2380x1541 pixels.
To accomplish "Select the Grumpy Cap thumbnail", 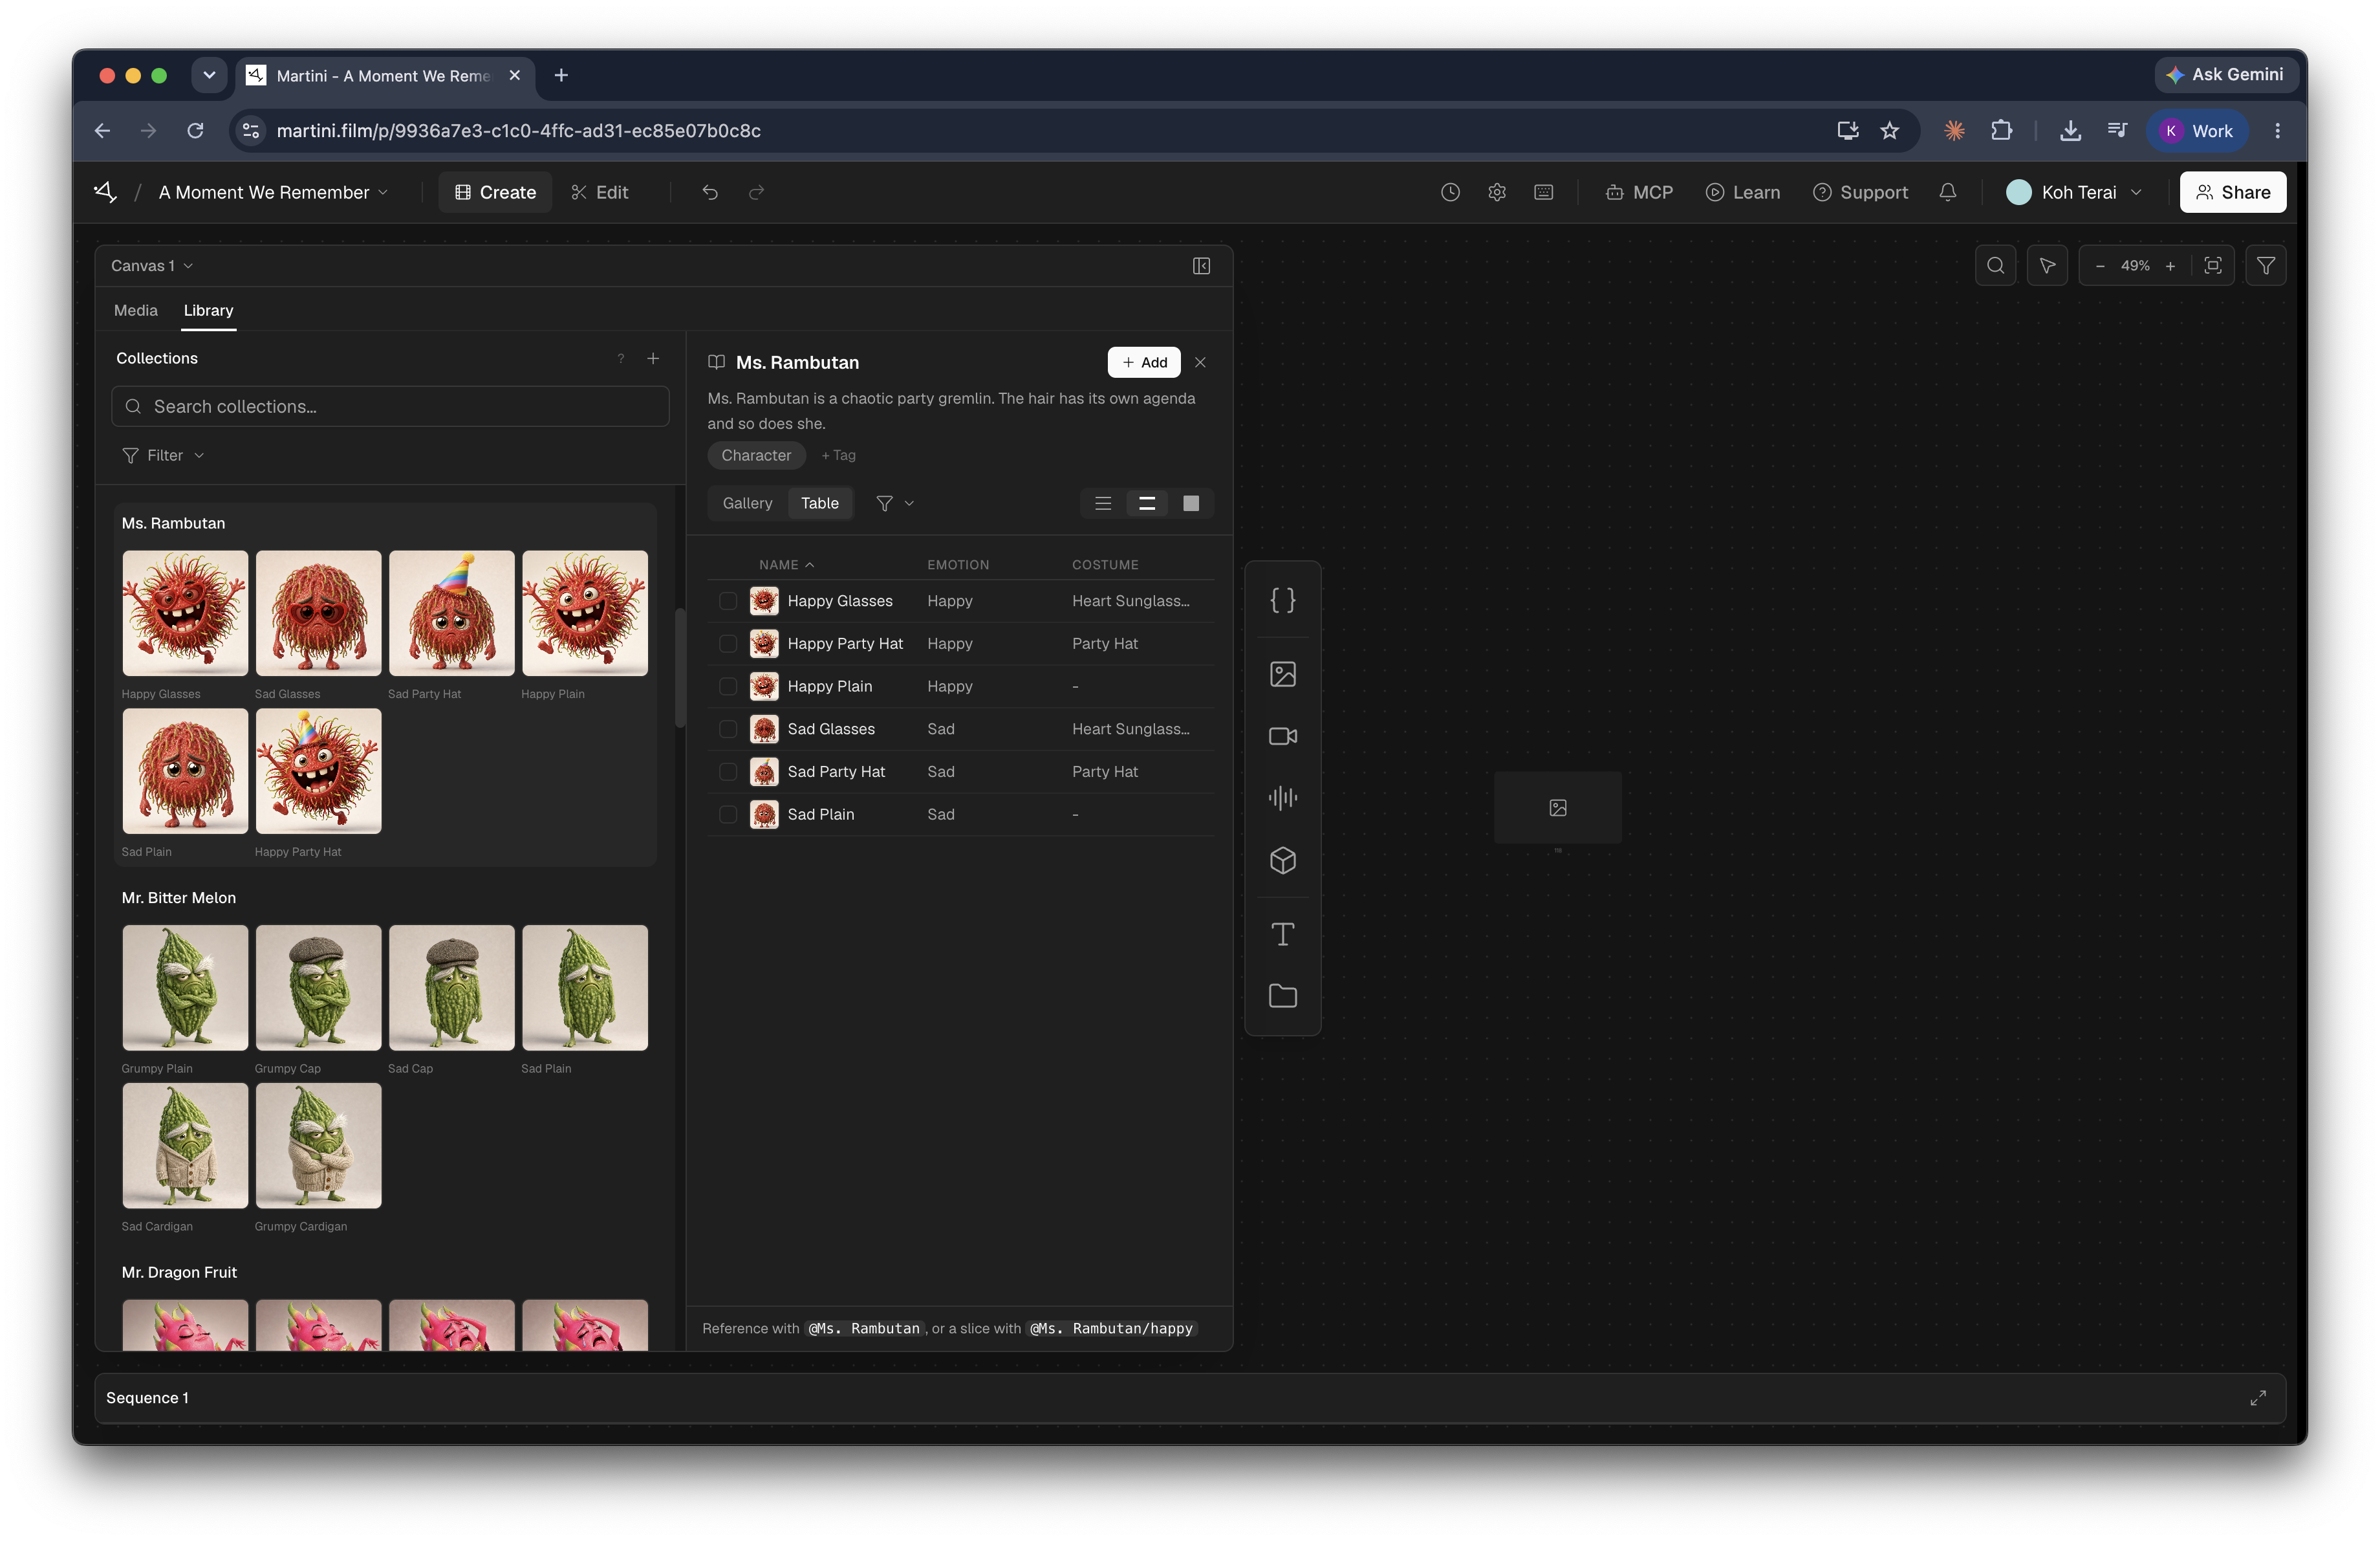I will click(x=318, y=988).
